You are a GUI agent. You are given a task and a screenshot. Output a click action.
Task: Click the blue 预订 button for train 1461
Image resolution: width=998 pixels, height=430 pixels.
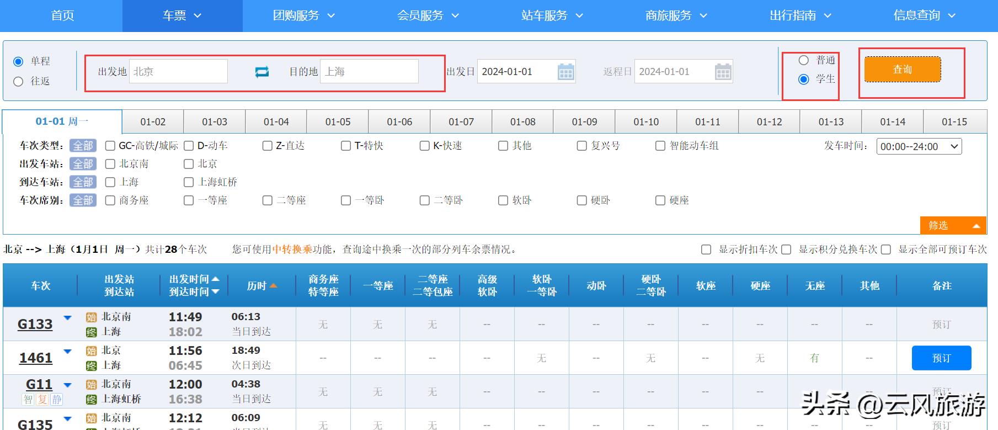941,358
